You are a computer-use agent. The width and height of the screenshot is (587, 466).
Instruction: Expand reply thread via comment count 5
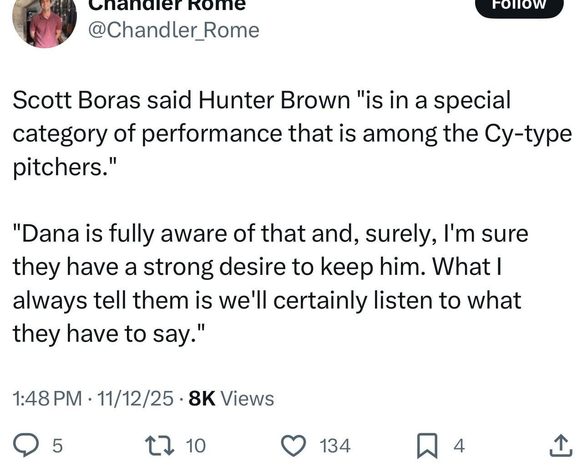coord(56,446)
